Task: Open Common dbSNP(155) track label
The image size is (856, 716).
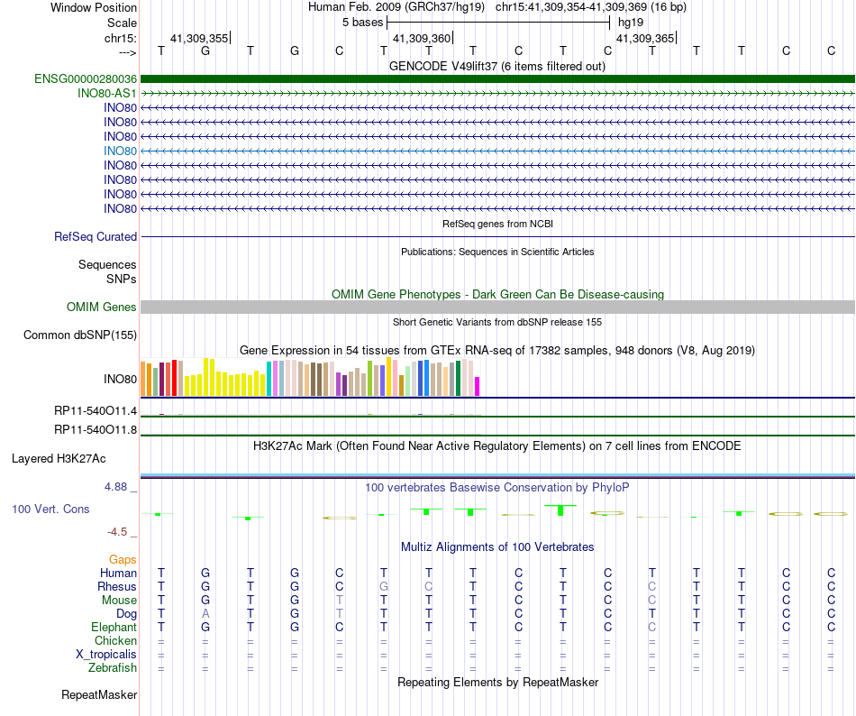Action: pos(80,335)
